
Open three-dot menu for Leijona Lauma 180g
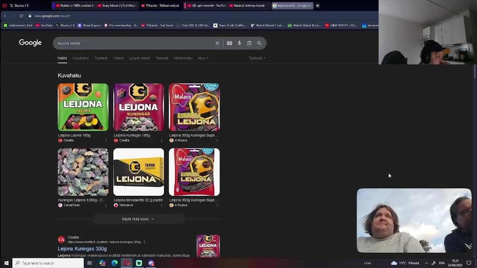(106, 140)
